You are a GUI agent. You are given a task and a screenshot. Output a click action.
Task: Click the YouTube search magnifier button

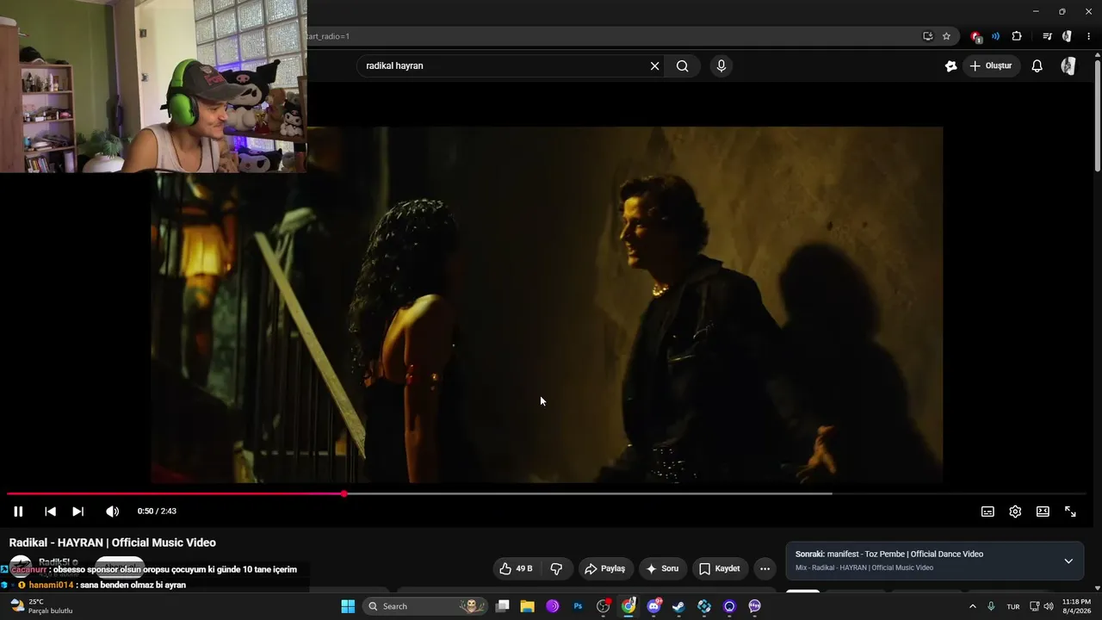pyautogui.click(x=683, y=66)
